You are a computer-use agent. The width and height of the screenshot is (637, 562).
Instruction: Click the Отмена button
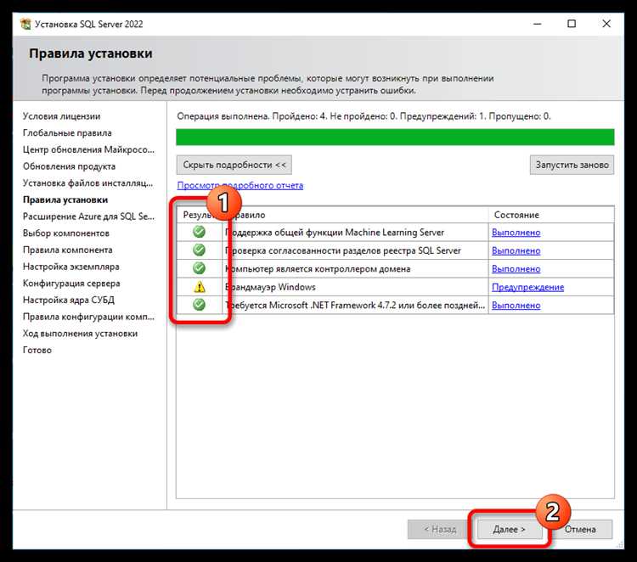(580, 530)
